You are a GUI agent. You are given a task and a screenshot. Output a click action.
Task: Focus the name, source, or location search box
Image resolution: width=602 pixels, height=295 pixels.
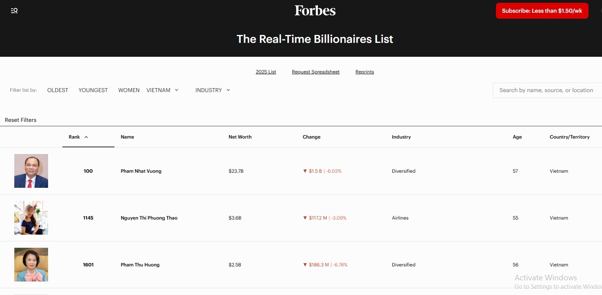click(x=546, y=90)
